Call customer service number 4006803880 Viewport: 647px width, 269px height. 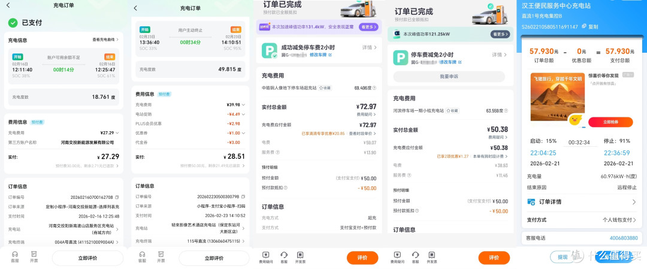pos(624,238)
